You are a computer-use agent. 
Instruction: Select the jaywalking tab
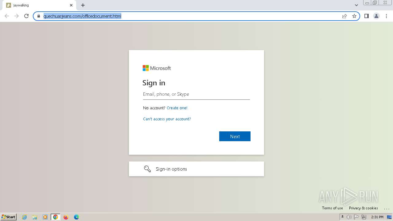pyautogui.click(x=39, y=5)
